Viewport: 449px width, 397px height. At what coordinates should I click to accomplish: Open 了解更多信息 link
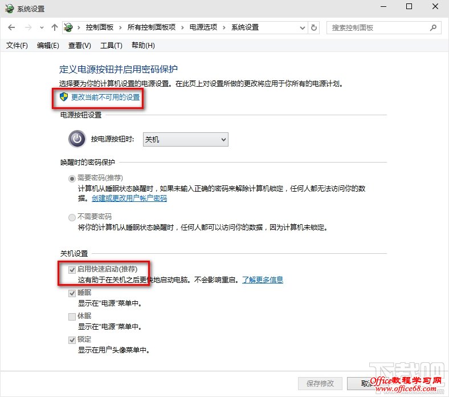point(263,279)
